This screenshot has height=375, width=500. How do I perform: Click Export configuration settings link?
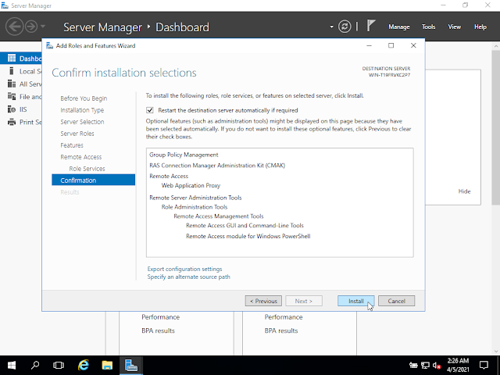184,269
